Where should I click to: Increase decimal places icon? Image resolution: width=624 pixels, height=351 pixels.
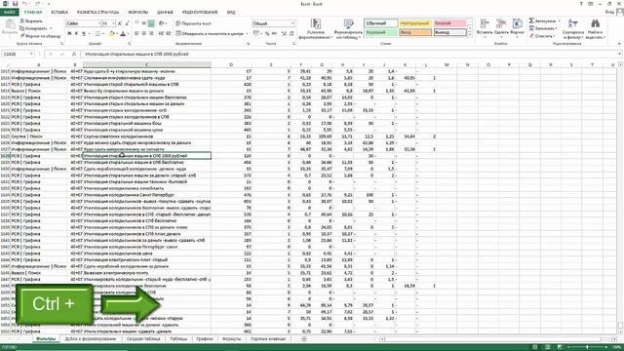284,34
